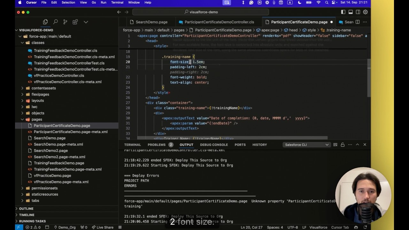Split the editor to the right

click(x=358, y=22)
